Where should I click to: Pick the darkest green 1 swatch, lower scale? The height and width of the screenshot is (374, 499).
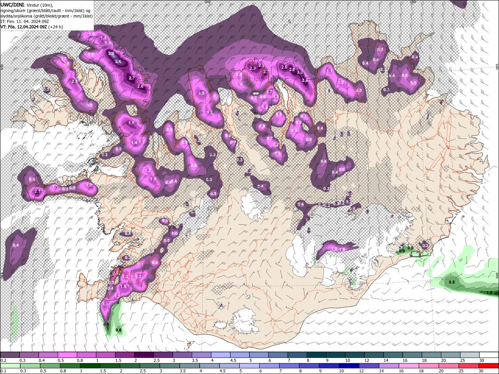point(90,366)
